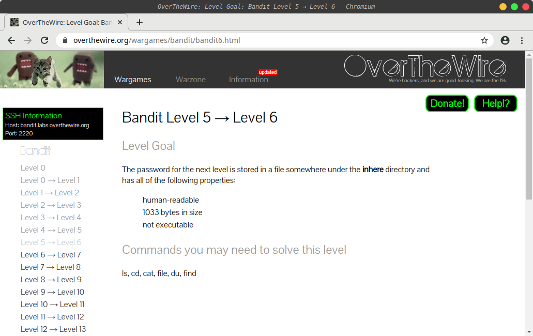Click the yellow minimize window button
This screenshot has height=336, width=533.
pyautogui.click(x=502, y=7)
